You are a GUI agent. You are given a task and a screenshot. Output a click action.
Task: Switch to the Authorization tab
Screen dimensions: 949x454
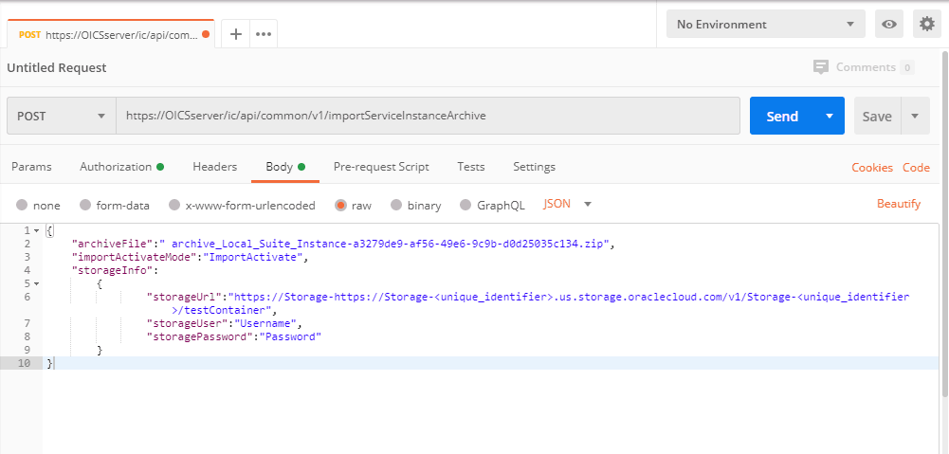click(121, 167)
